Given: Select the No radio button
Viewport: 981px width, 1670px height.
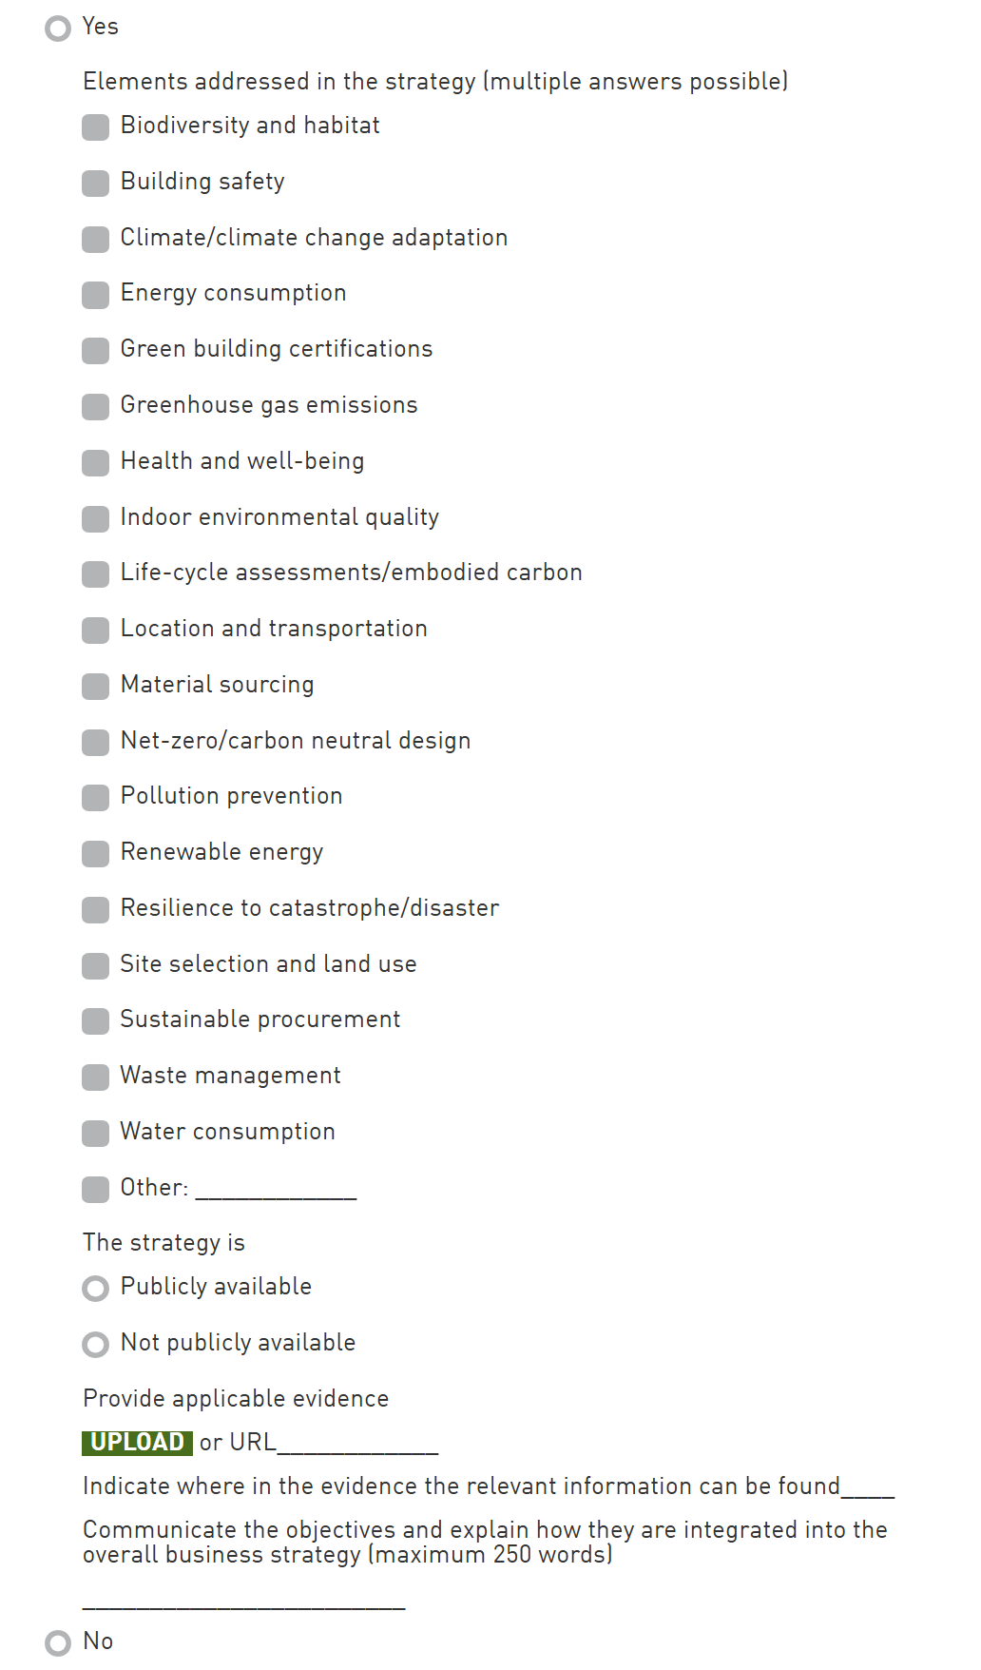Looking at the screenshot, I should 58,1642.
